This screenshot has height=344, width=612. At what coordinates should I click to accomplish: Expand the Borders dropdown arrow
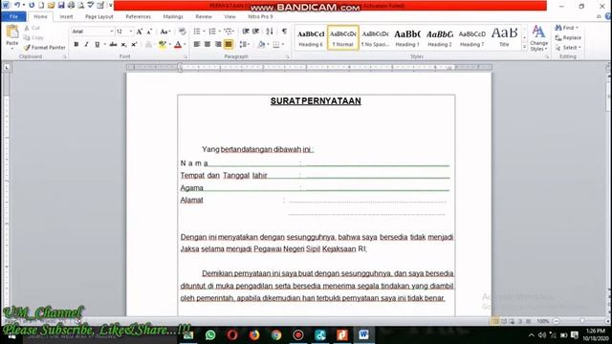(x=283, y=45)
